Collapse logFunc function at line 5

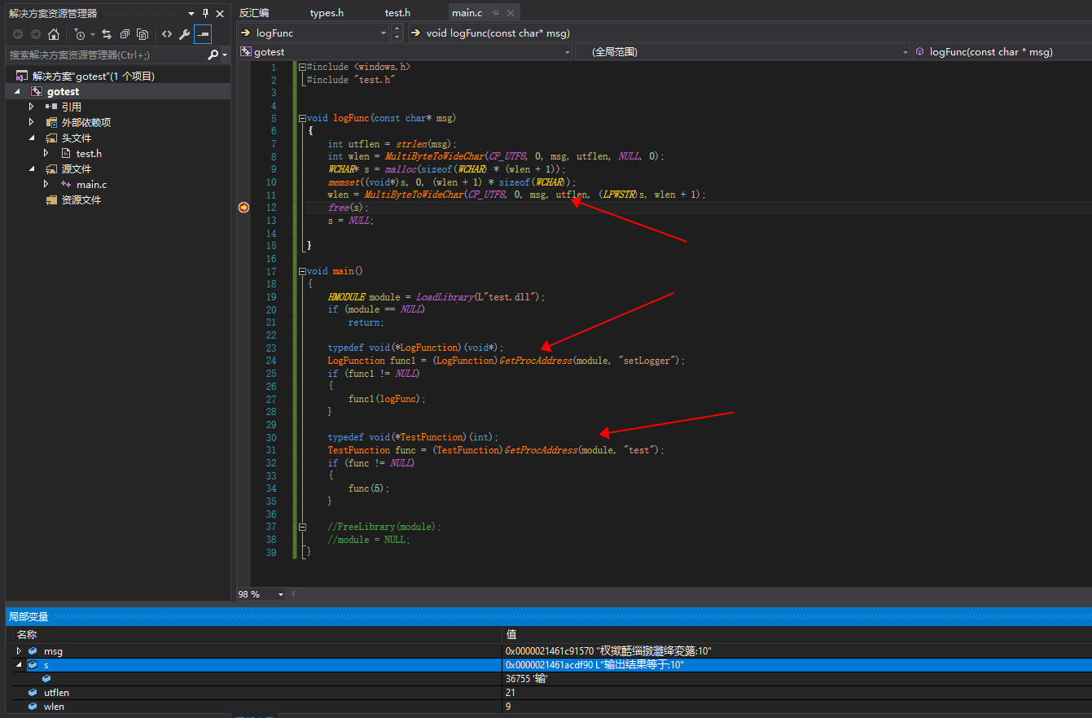[302, 118]
